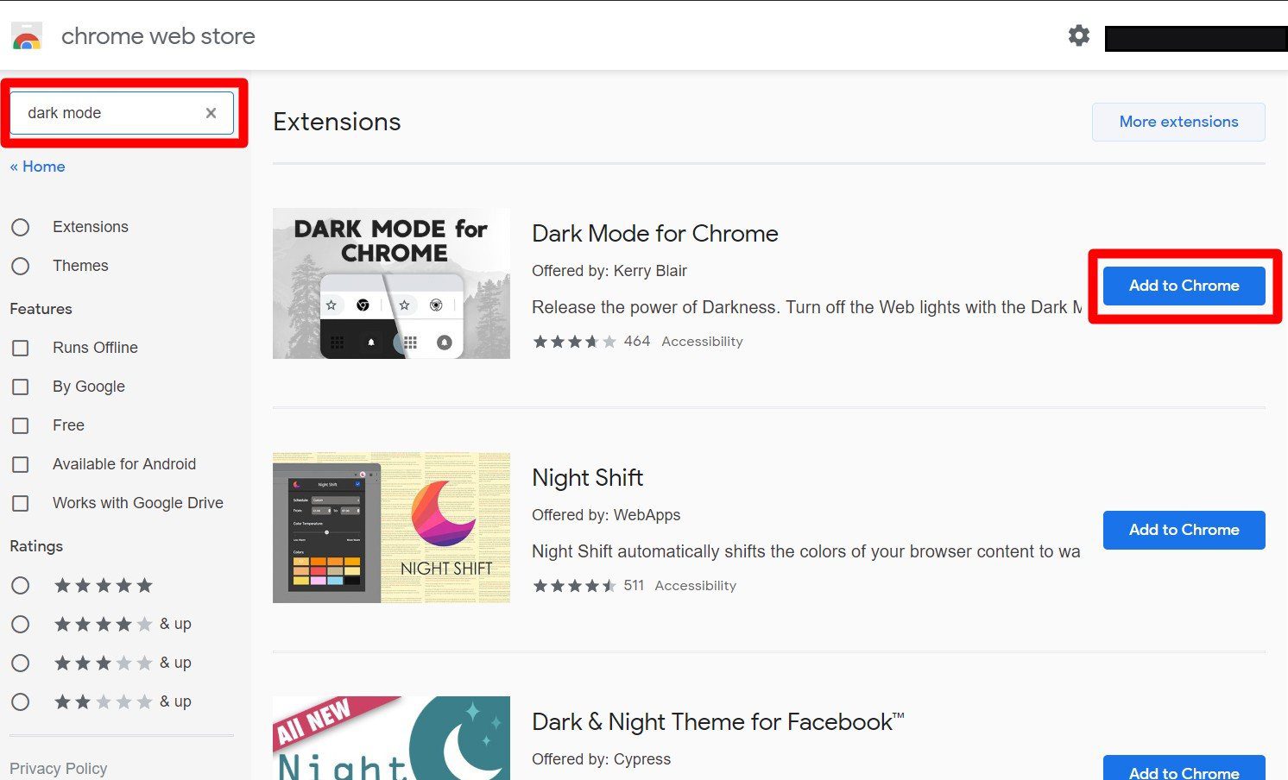Open the Privacy Policy link

coord(59,768)
